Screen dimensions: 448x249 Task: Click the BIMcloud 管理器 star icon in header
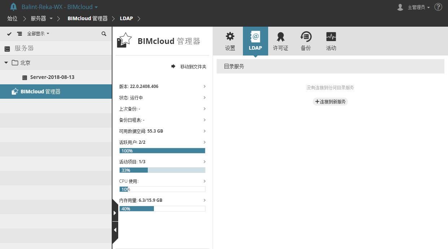point(125,40)
